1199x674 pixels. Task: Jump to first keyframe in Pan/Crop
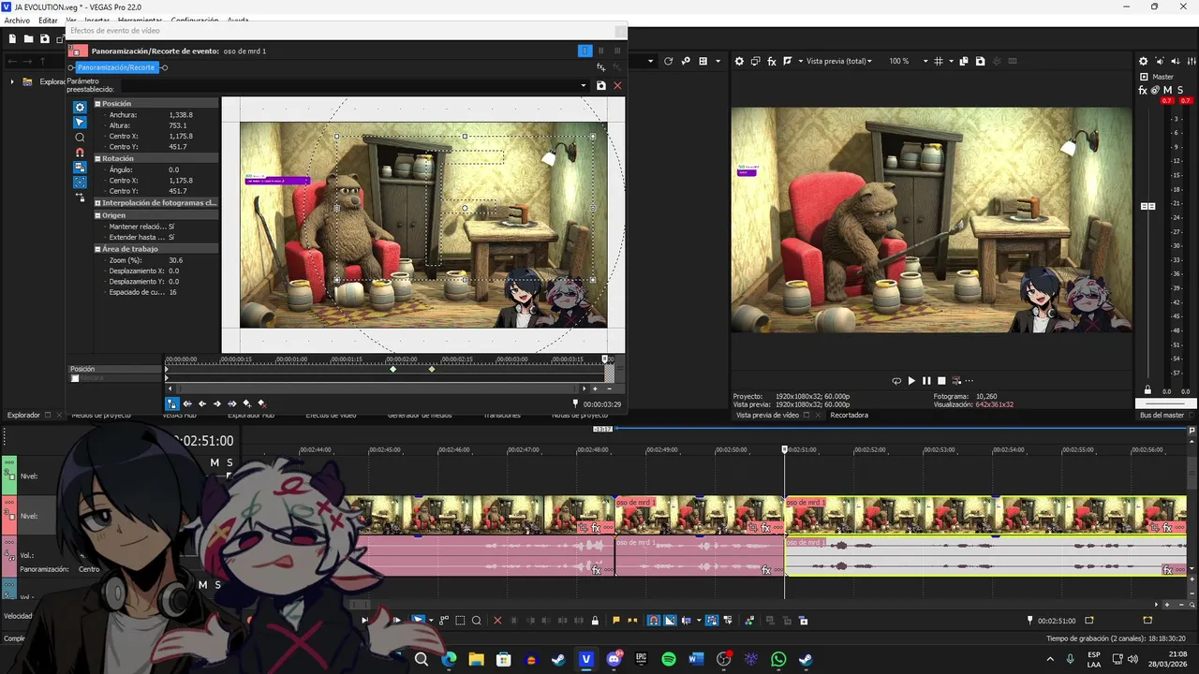click(187, 403)
